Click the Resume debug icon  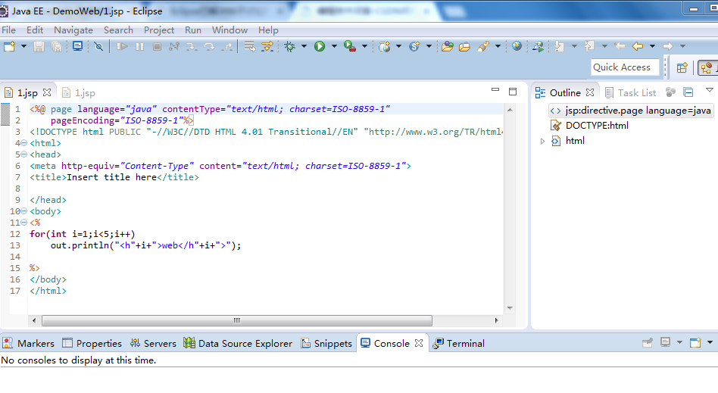(x=122, y=46)
